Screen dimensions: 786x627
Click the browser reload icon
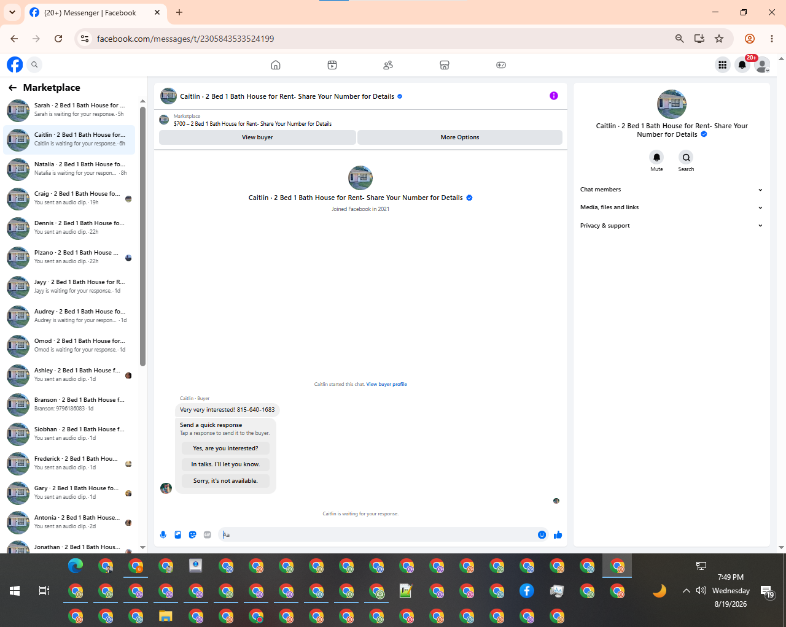[x=58, y=39]
